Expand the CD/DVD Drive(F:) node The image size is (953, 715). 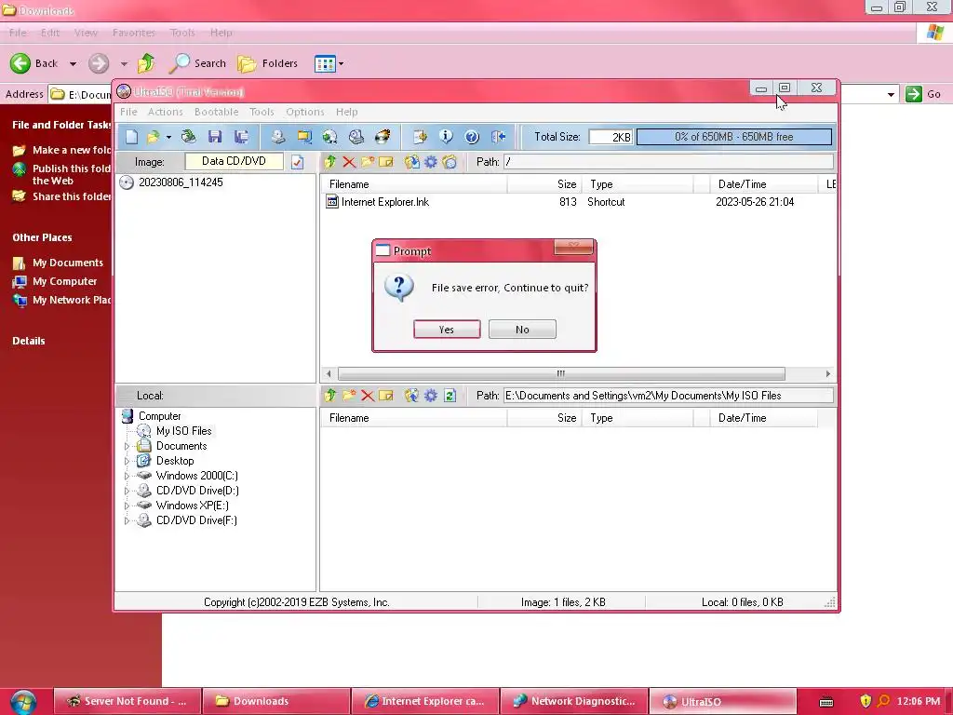point(127,521)
